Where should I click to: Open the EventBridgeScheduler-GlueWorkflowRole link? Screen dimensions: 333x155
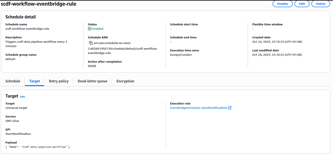pyautogui.click(x=198, y=108)
